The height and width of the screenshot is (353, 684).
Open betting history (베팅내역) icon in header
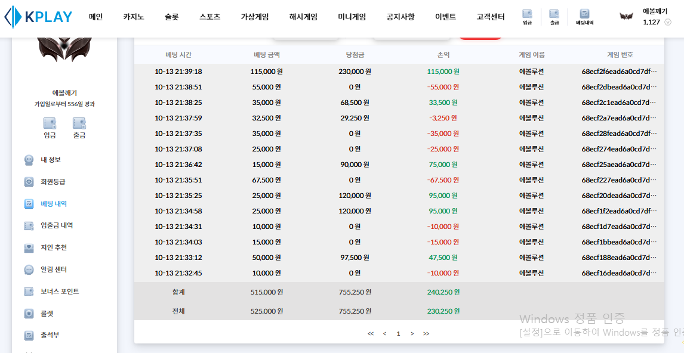584,16
